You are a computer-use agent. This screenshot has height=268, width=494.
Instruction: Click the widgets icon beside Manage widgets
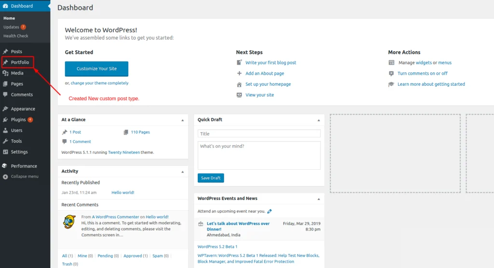point(391,63)
